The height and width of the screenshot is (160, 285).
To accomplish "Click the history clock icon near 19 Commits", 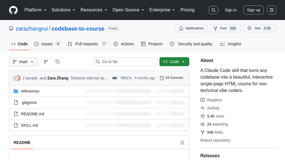I will pos(162,78).
